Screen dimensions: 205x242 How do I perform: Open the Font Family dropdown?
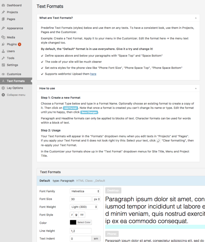[x=85, y=191]
